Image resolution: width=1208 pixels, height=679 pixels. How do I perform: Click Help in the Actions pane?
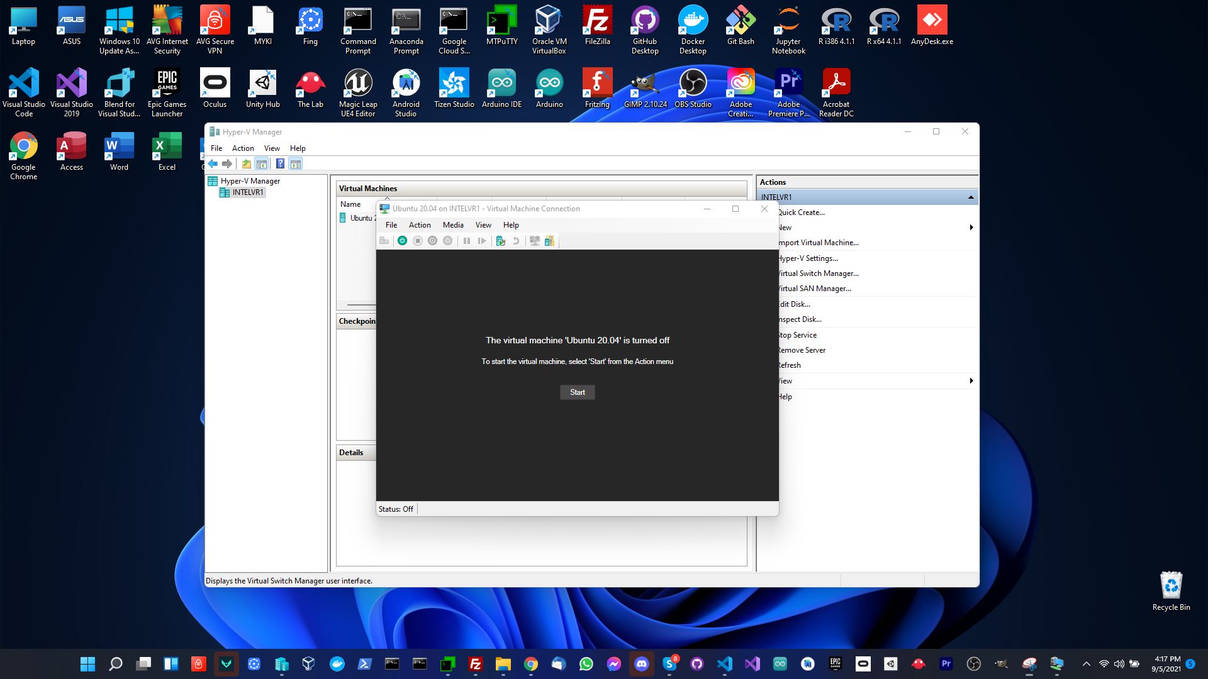pos(785,397)
